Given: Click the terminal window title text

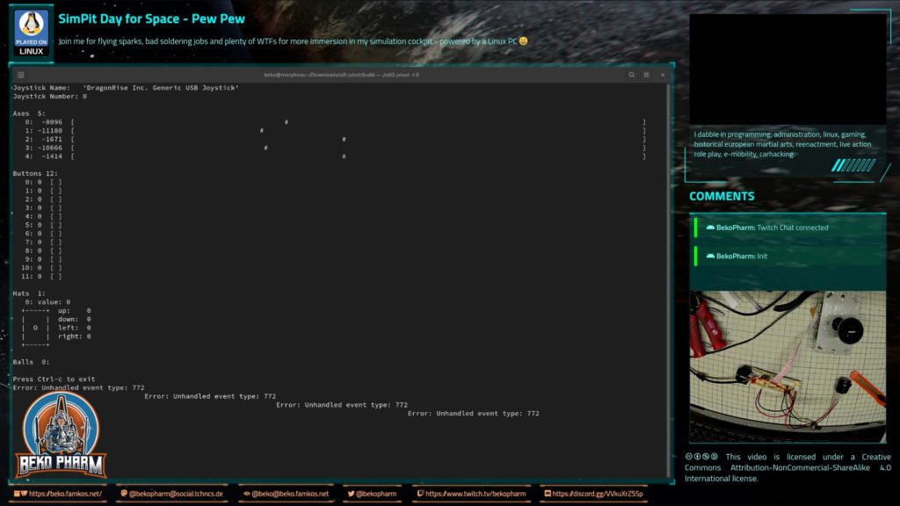Looking at the screenshot, I should click(x=341, y=75).
